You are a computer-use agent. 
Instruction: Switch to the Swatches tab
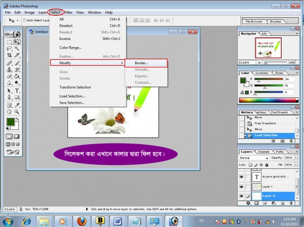(261, 73)
